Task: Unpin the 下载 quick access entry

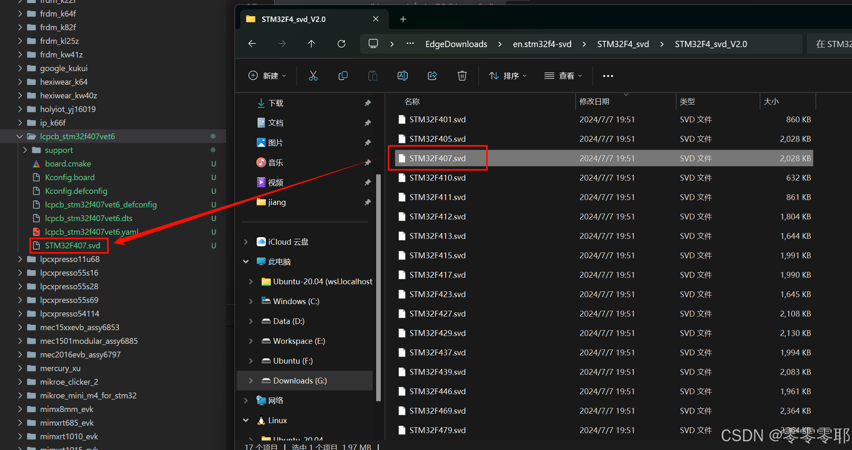Action: tap(368, 103)
